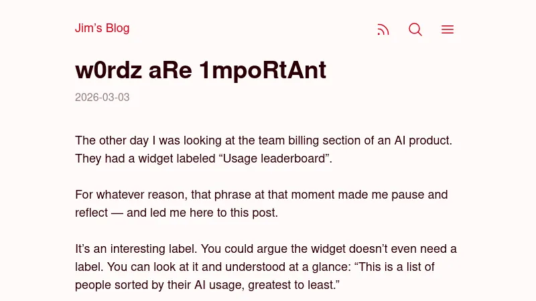Open the hamburger navigation menu
Screen dimensions: 536x301
(x=448, y=29)
